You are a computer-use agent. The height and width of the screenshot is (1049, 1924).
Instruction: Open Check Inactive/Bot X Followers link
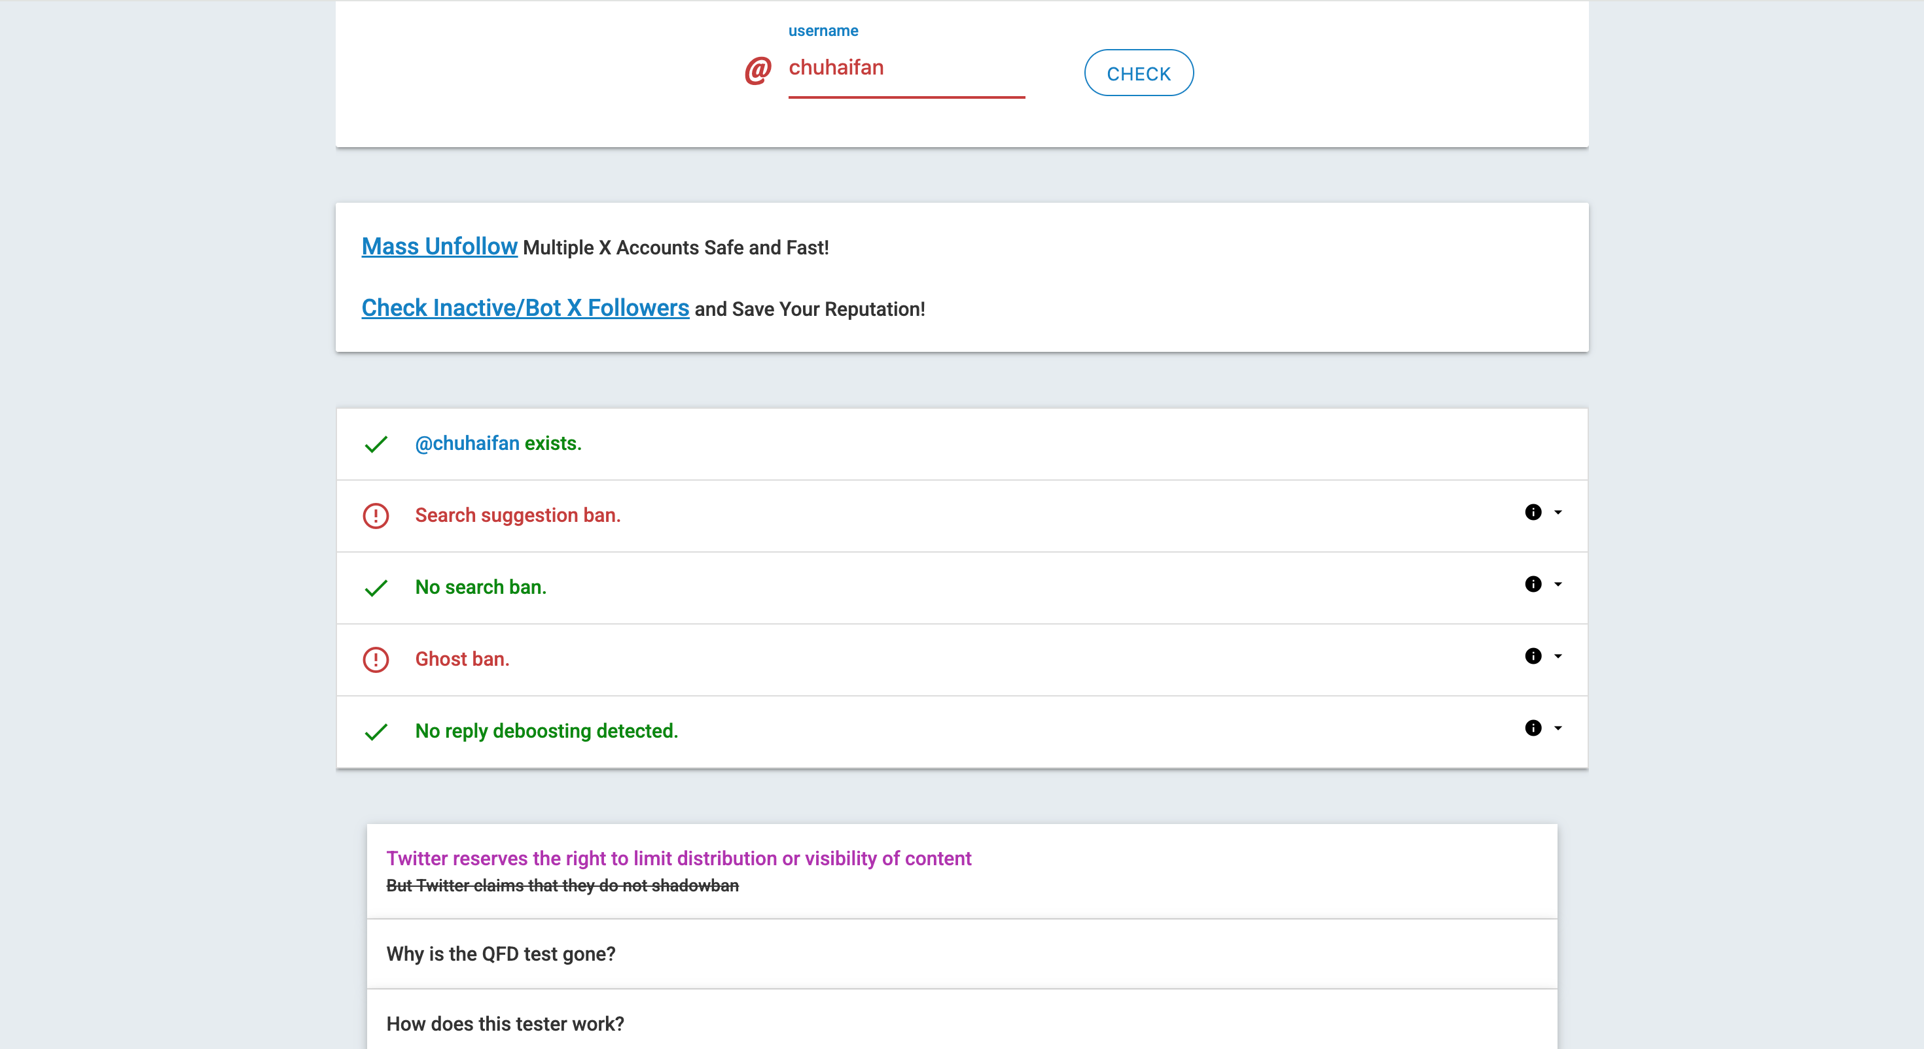click(x=525, y=307)
